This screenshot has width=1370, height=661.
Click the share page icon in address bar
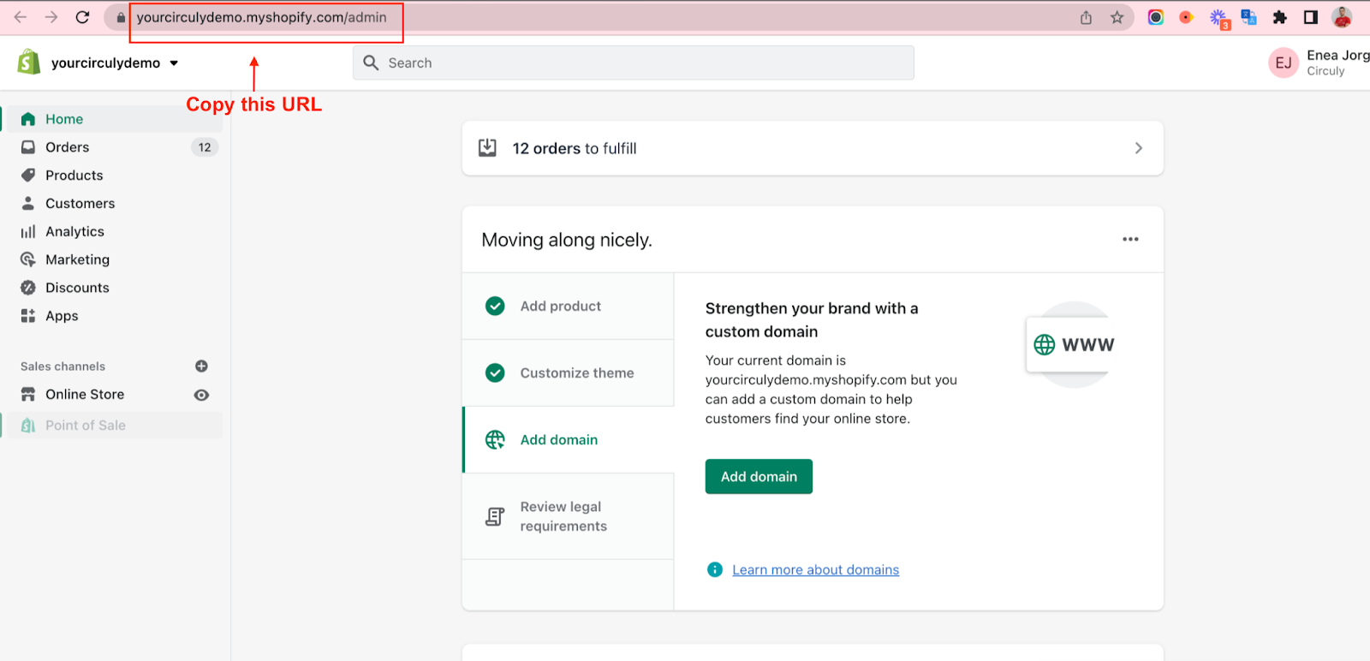1086,17
